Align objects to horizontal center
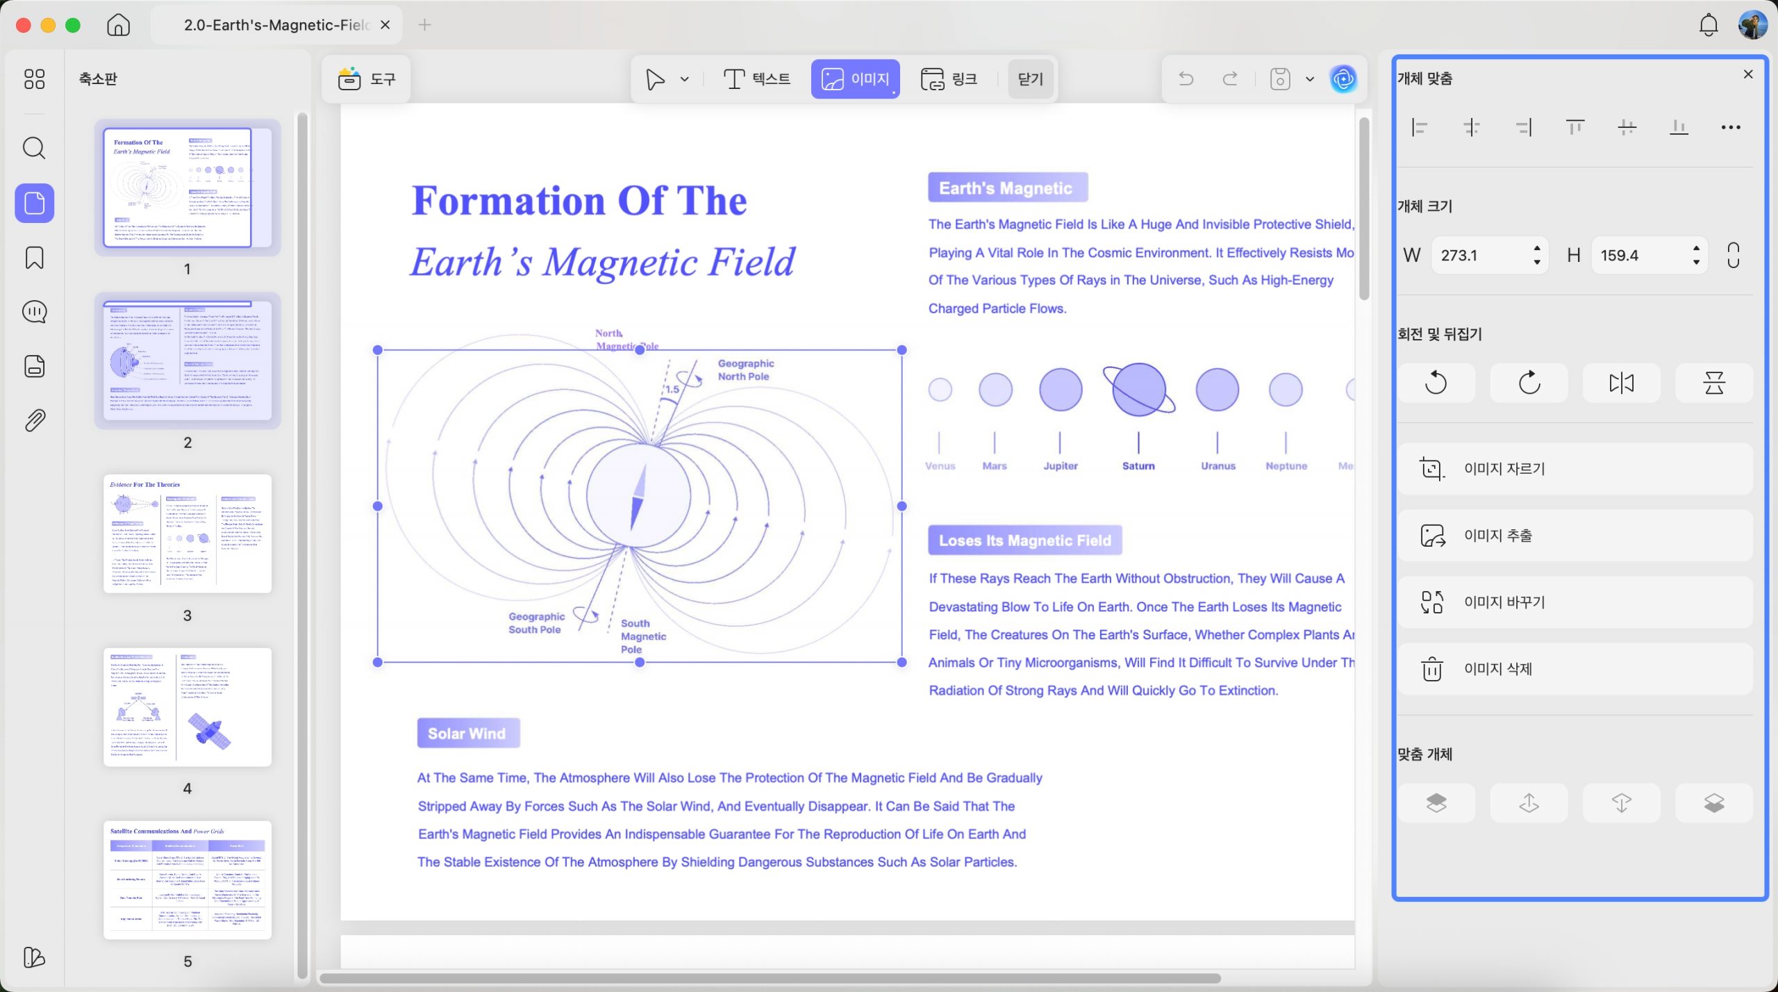This screenshot has width=1778, height=992. coord(1472,127)
